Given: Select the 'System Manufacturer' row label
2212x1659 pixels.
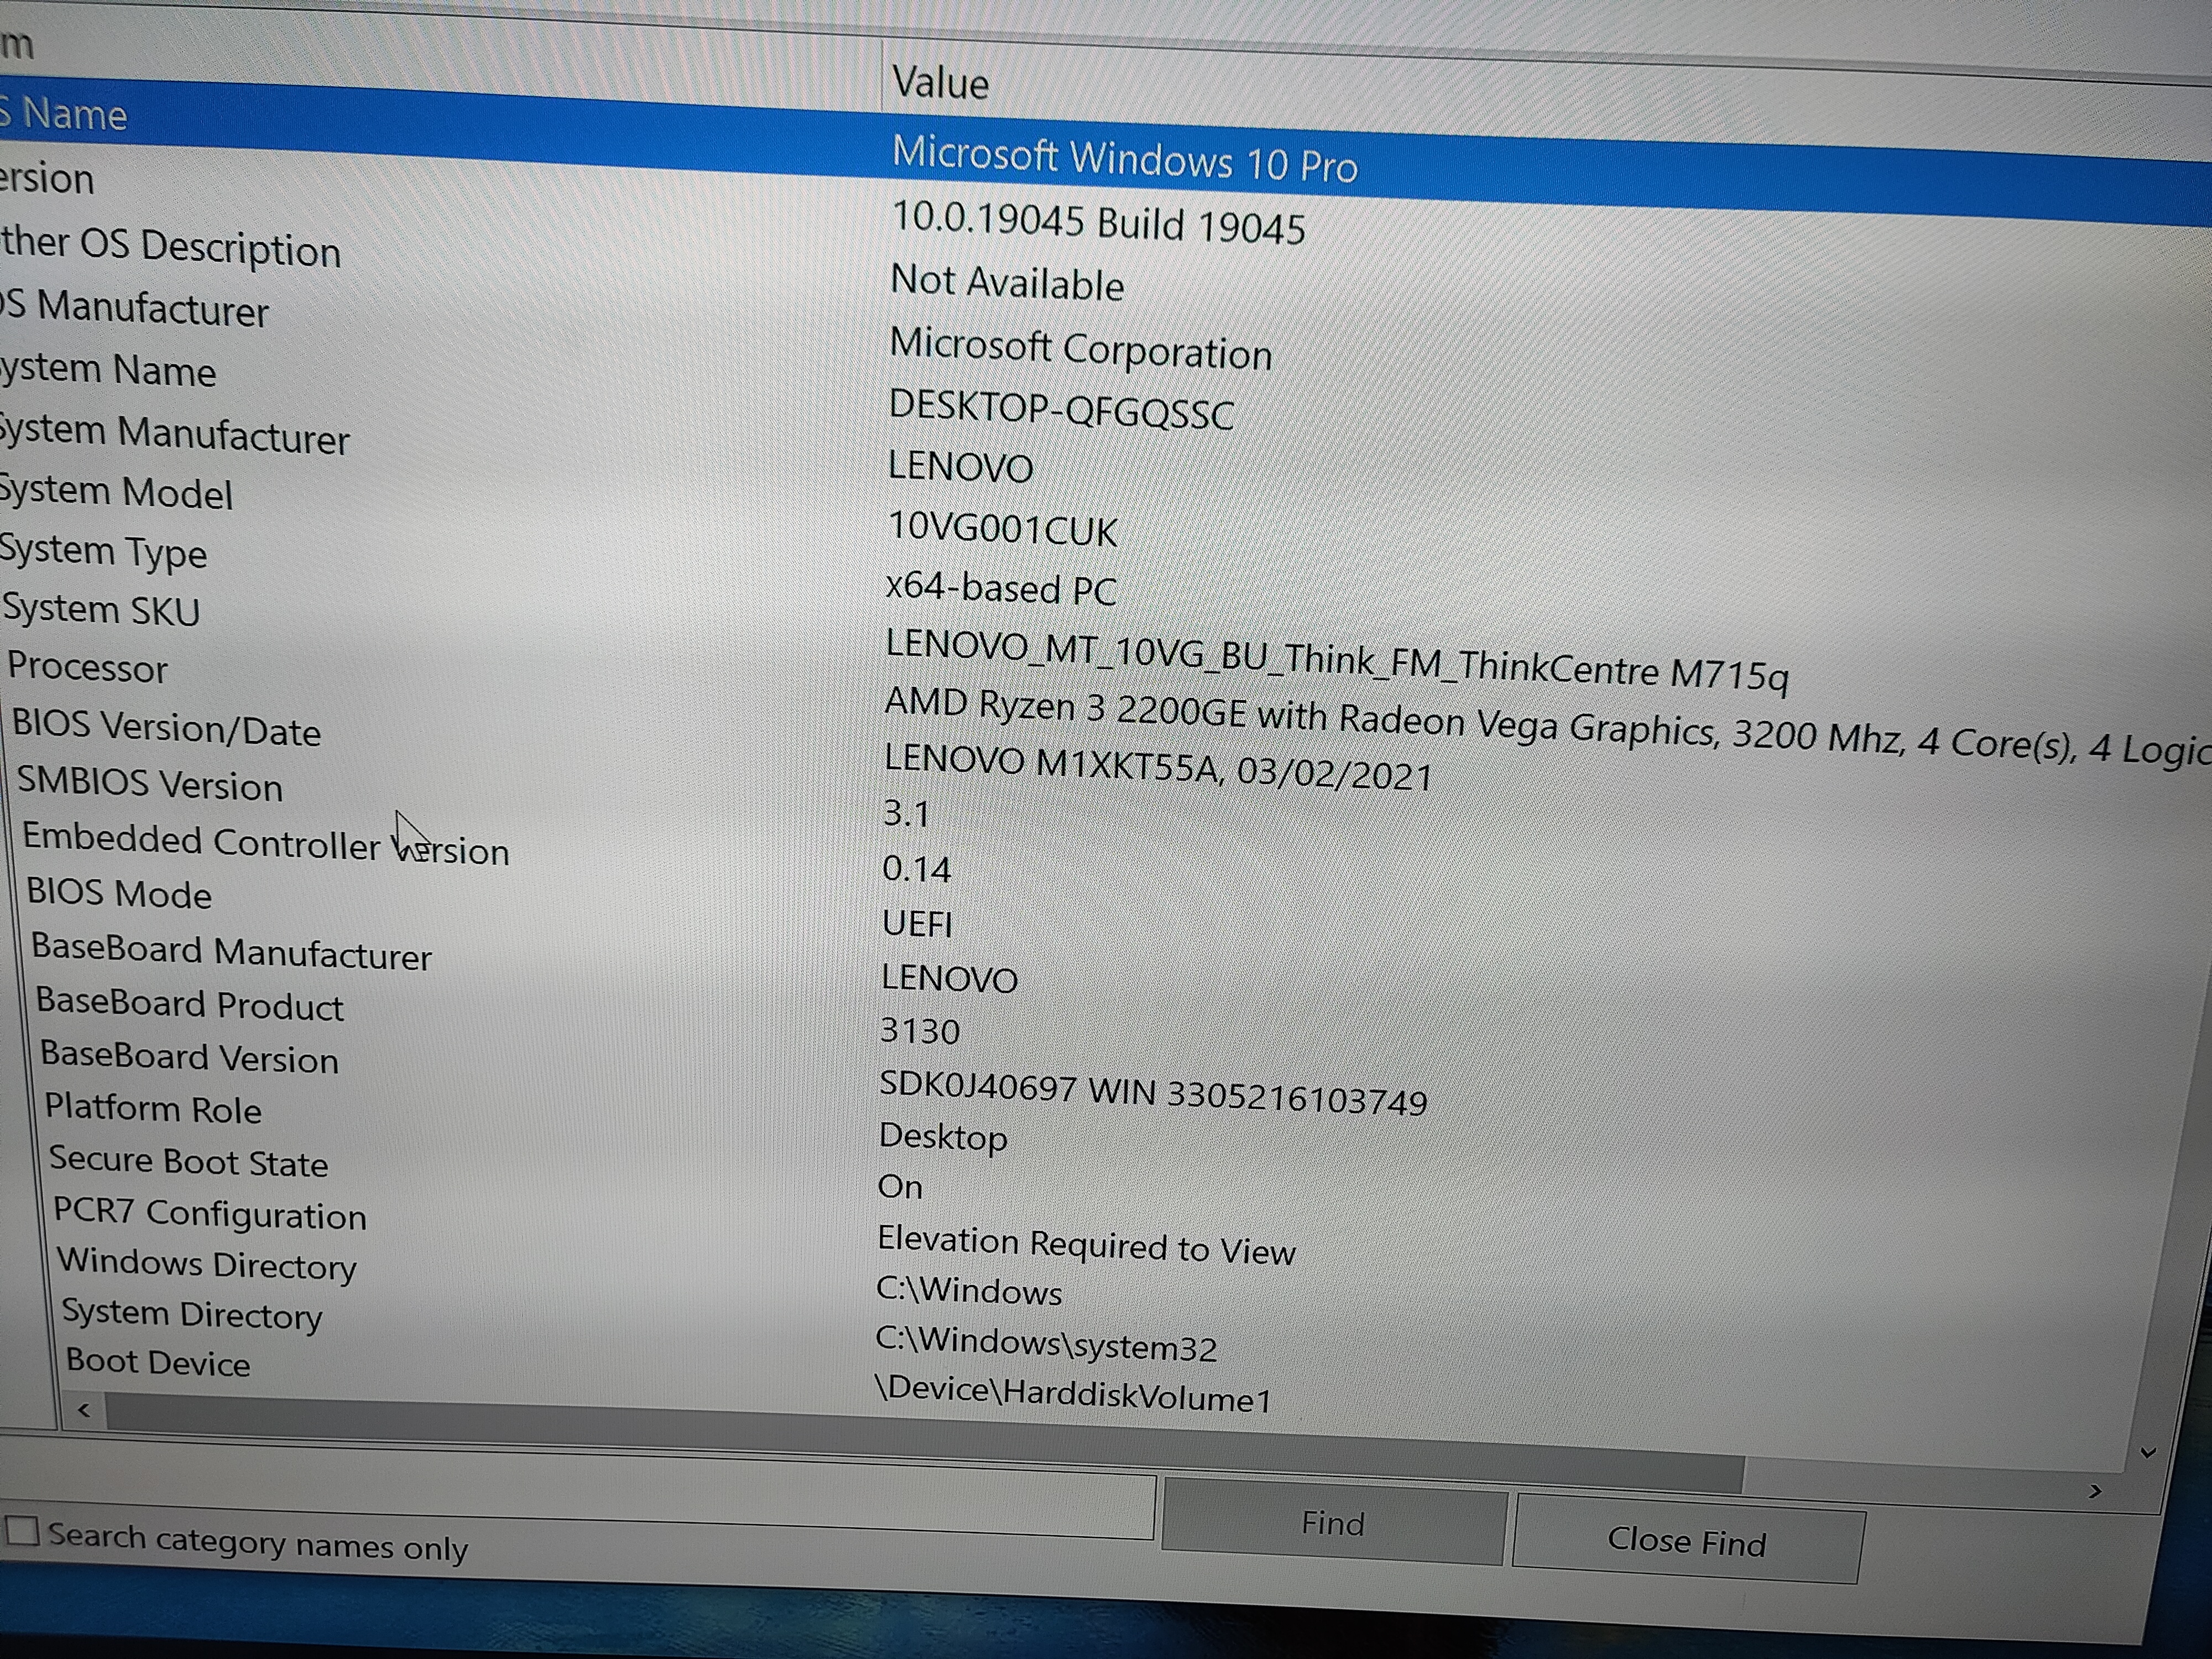Looking at the screenshot, I should point(174,435).
